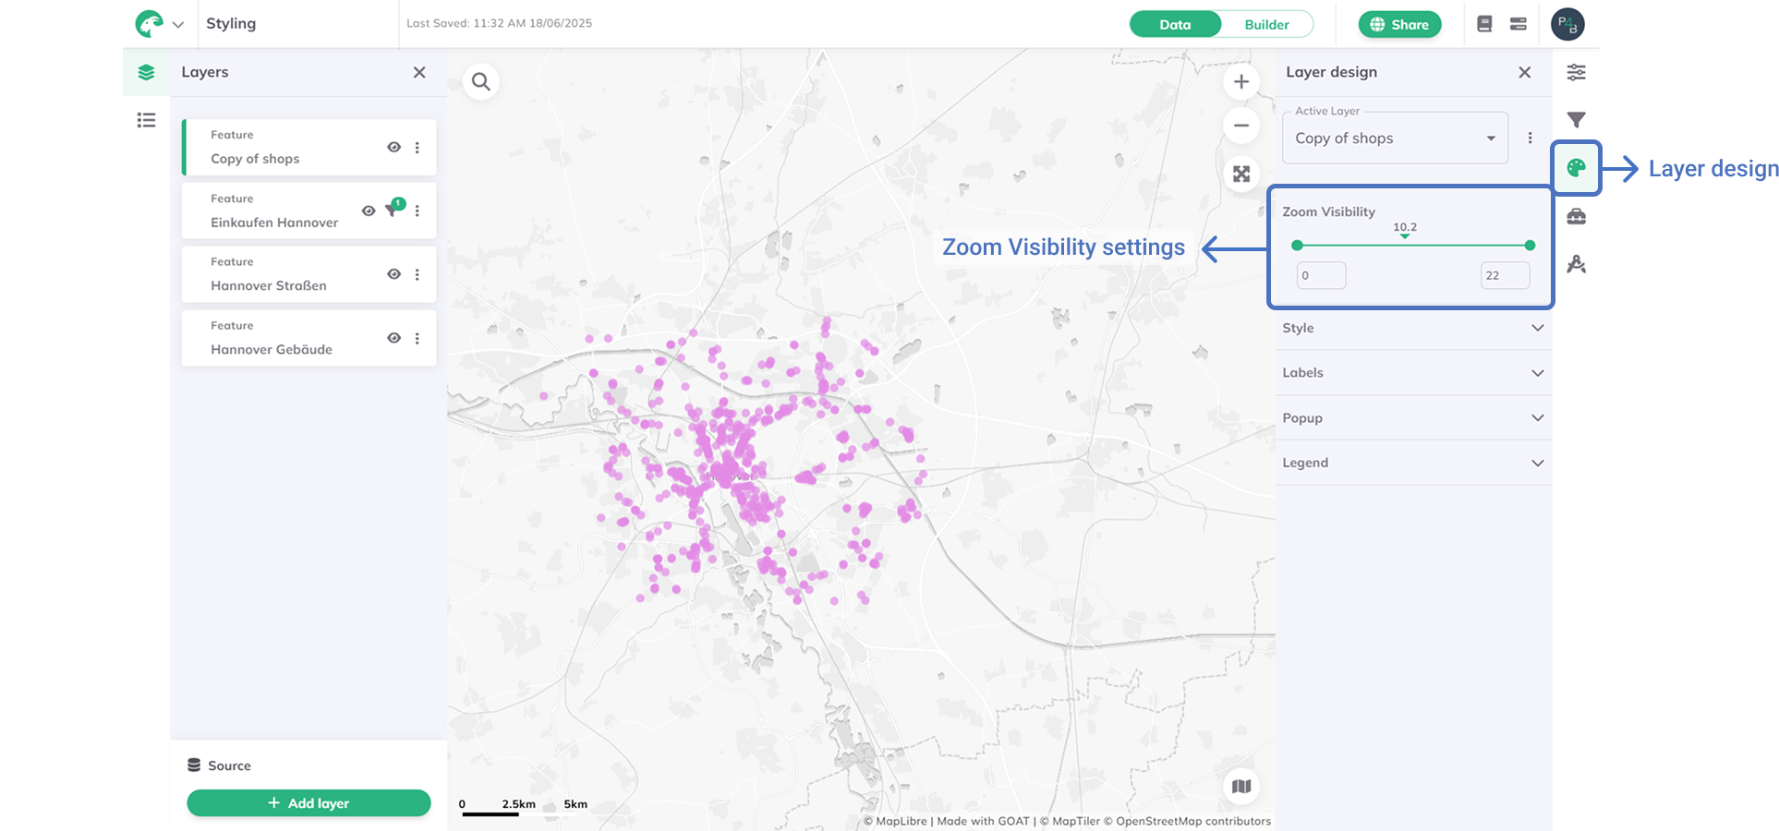Open the Active Layer dropdown
The image size is (1779, 831).
[x=1395, y=138]
